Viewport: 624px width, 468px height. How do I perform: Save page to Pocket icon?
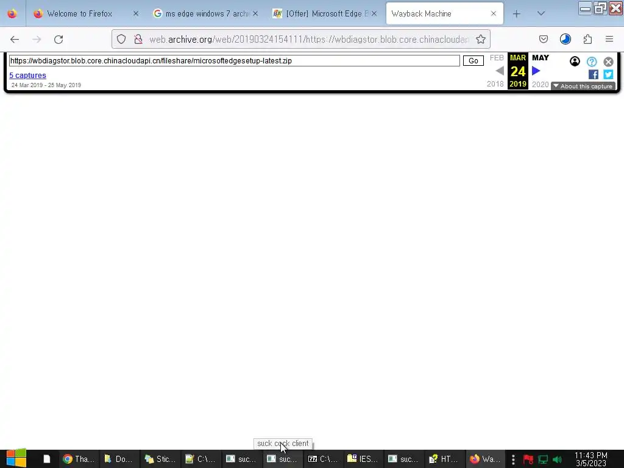click(x=543, y=39)
